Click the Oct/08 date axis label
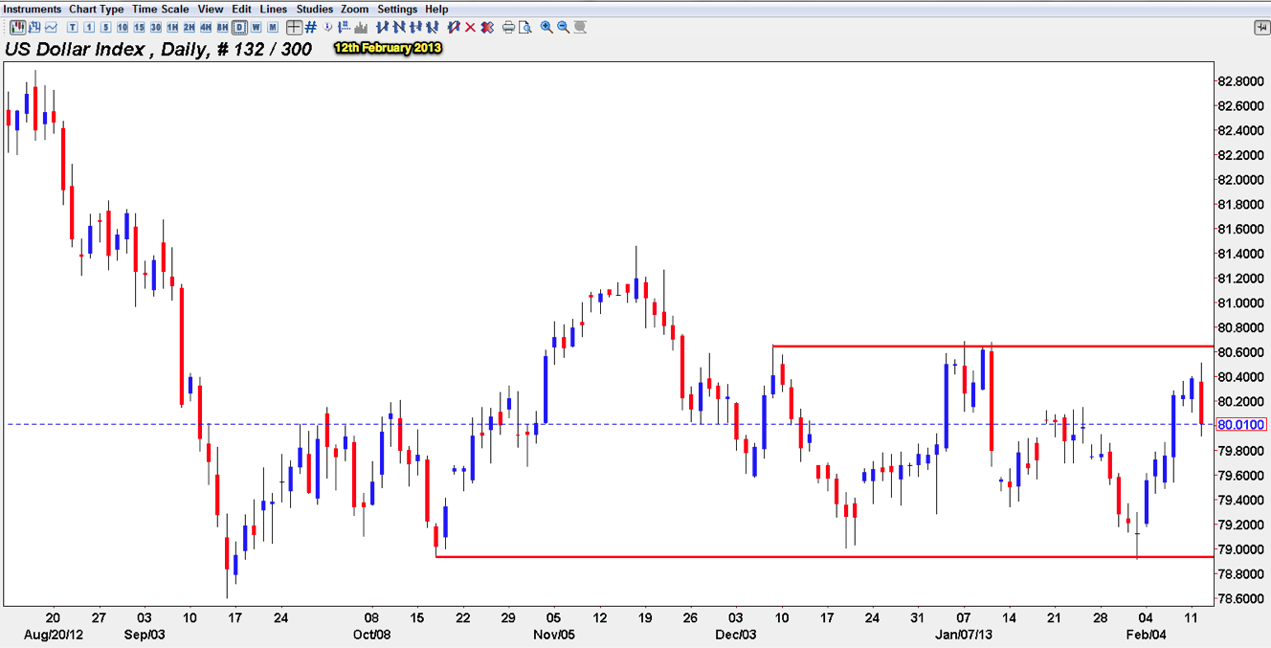This screenshot has height=648, width=1271. coord(371,634)
